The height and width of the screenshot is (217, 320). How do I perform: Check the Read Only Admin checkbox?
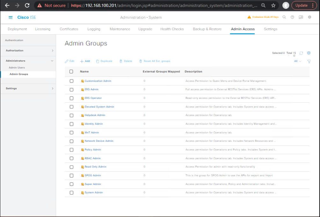click(x=71, y=167)
